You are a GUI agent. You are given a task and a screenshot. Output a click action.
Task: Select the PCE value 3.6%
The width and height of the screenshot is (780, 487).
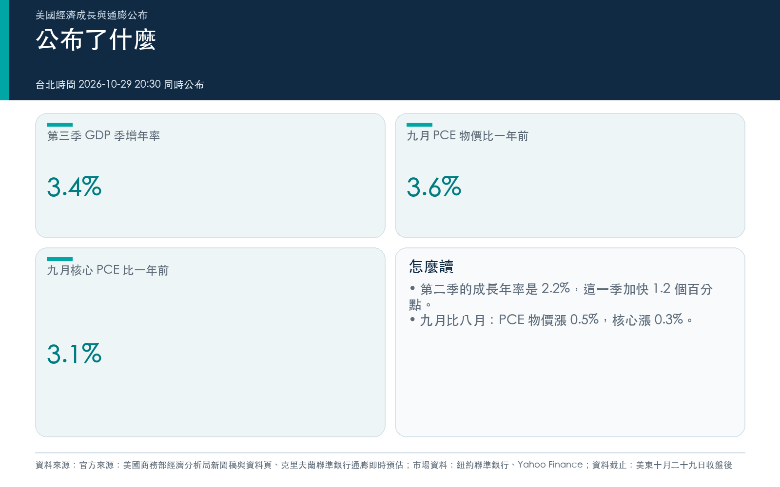[x=434, y=187]
